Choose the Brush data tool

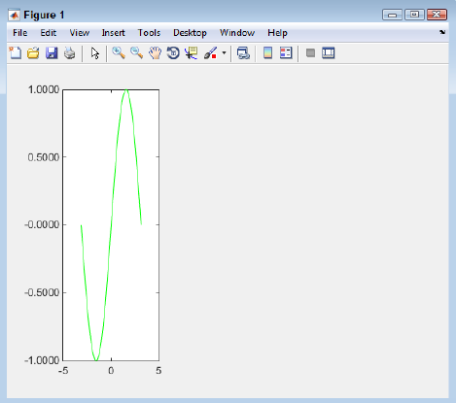click(210, 52)
